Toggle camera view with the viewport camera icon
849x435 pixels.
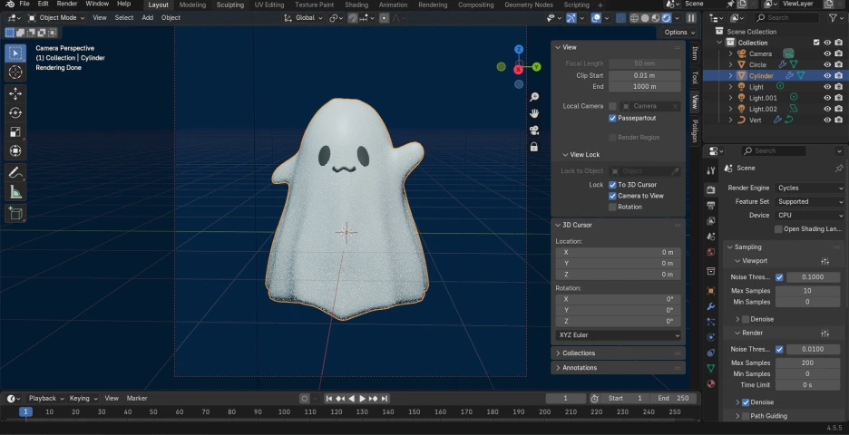[x=534, y=130]
